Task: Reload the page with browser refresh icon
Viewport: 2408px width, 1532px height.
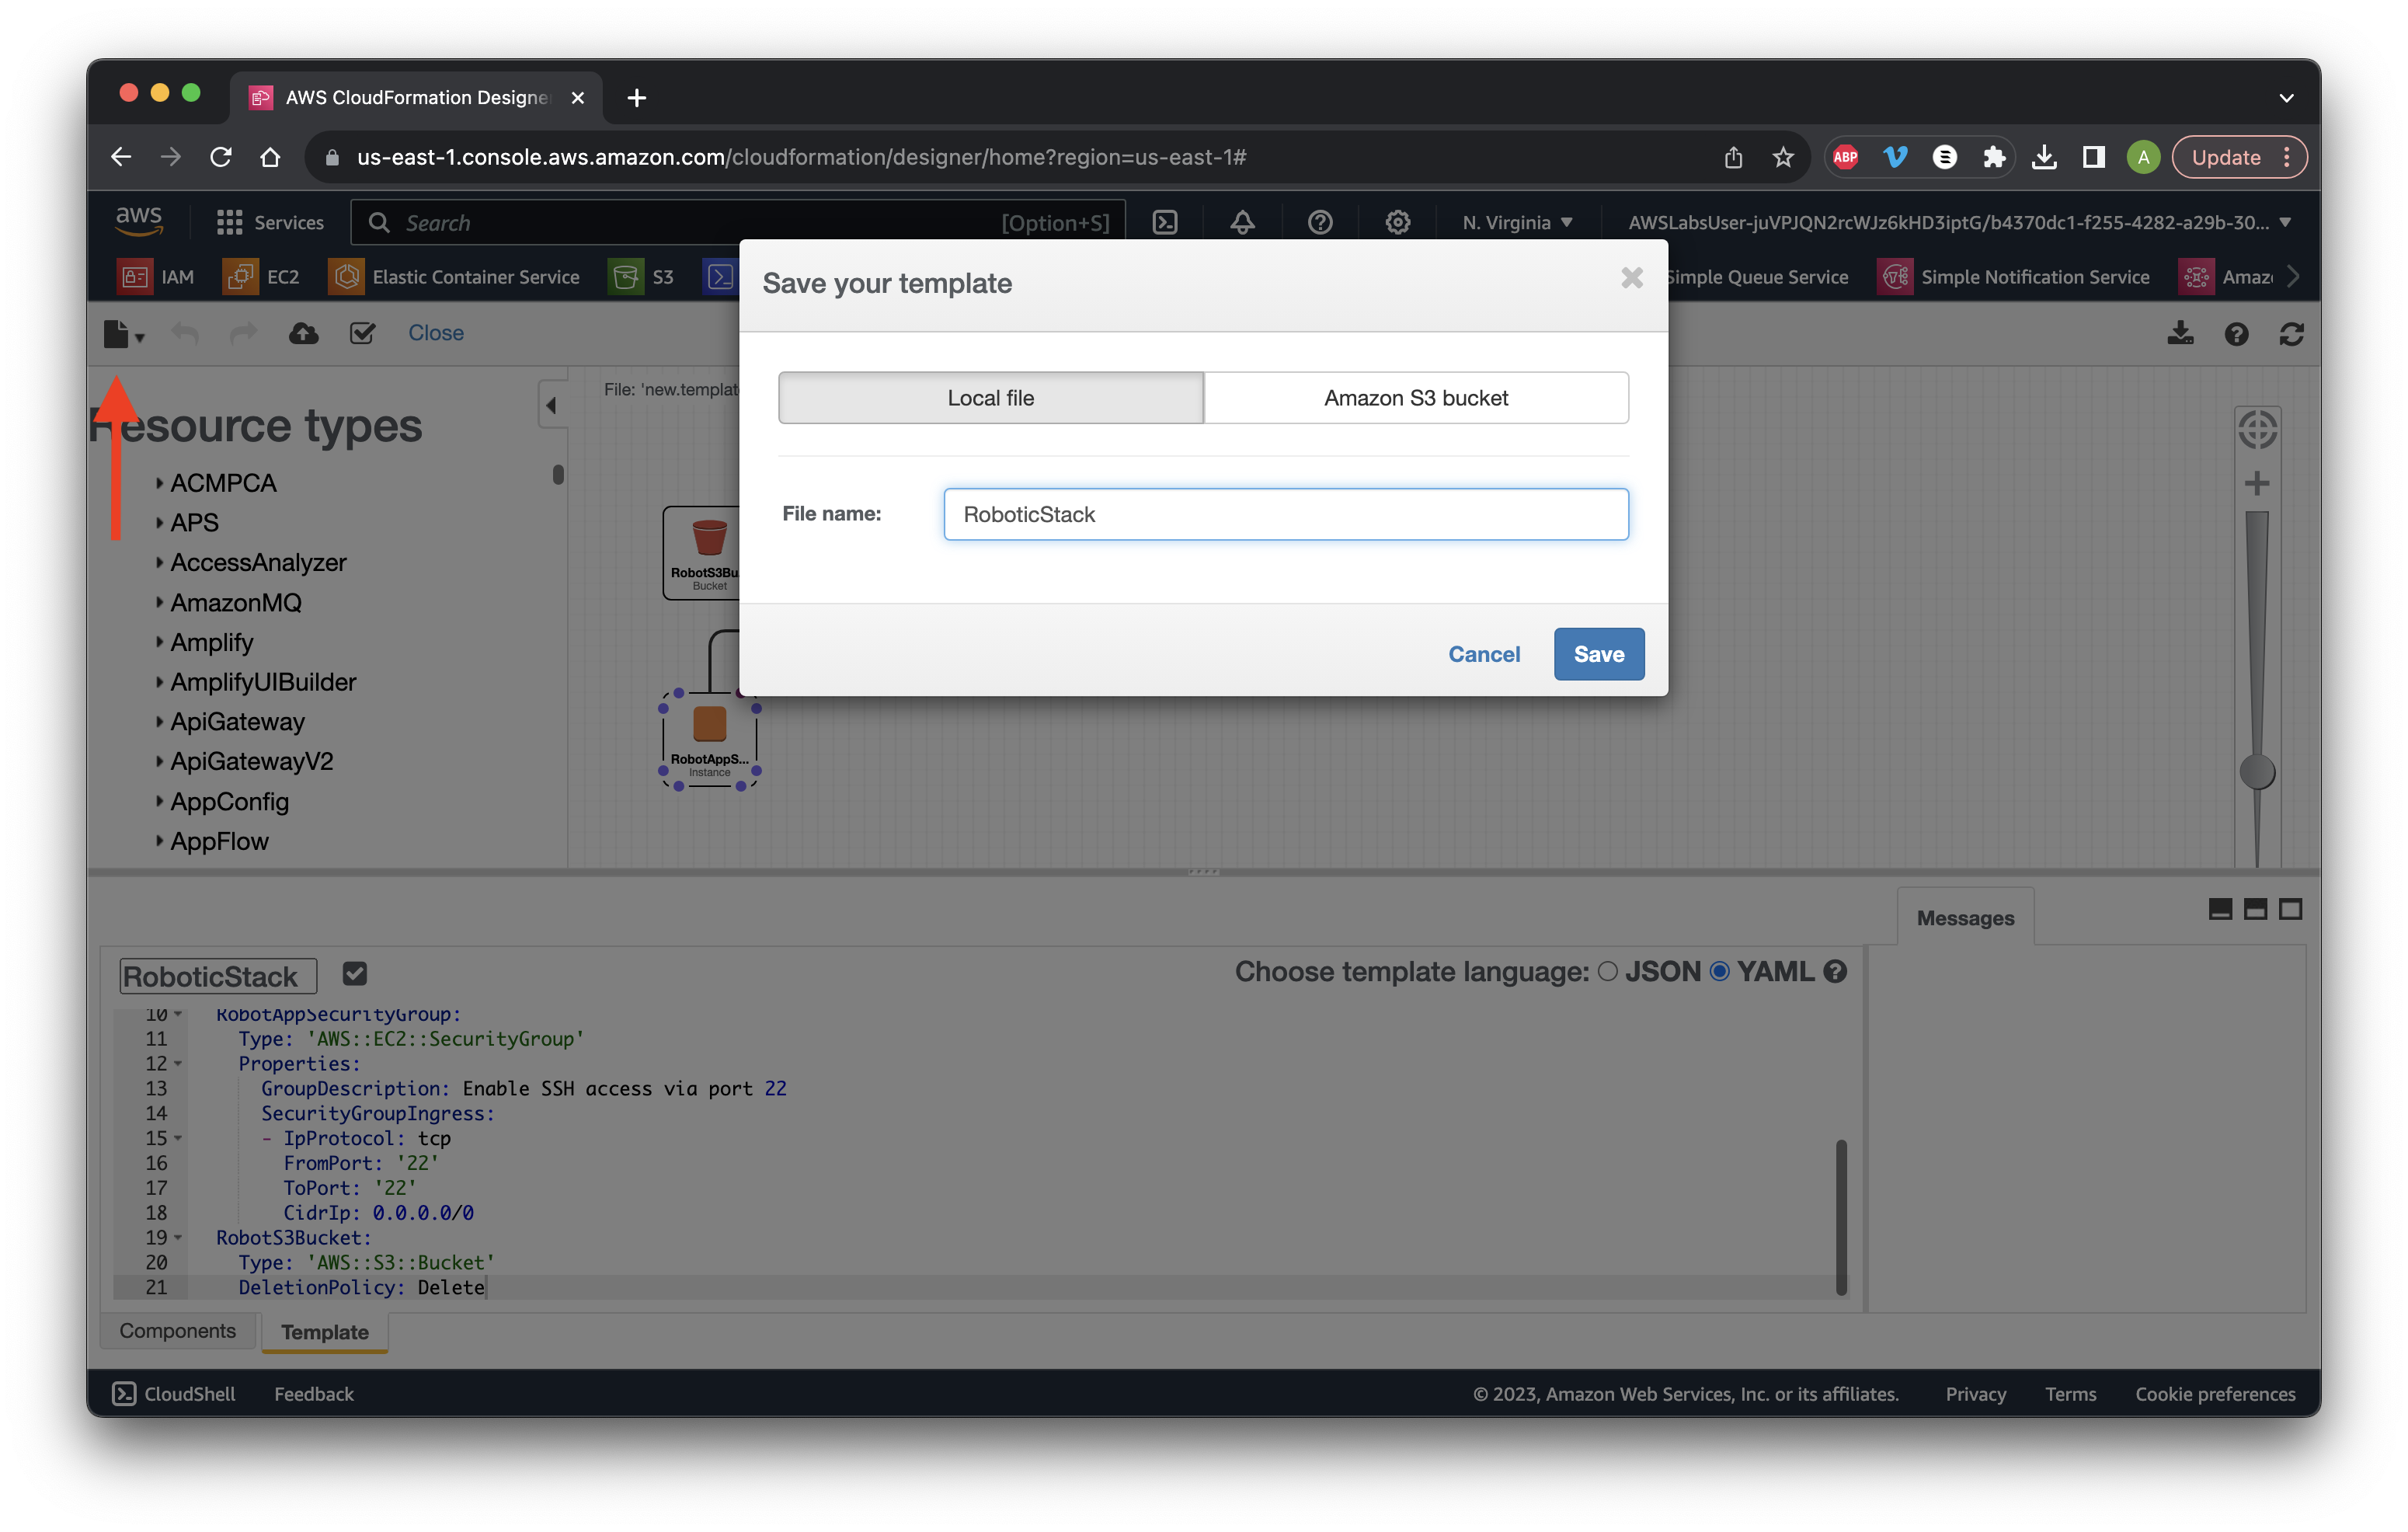Action: pyautogui.click(x=221, y=157)
